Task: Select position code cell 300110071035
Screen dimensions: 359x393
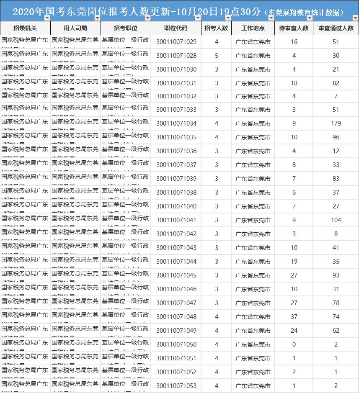Action: point(176,137)
